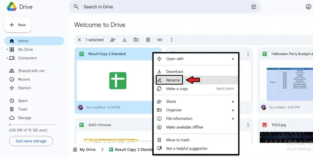Click image icon beside 11323.jpg

[264, 125]
